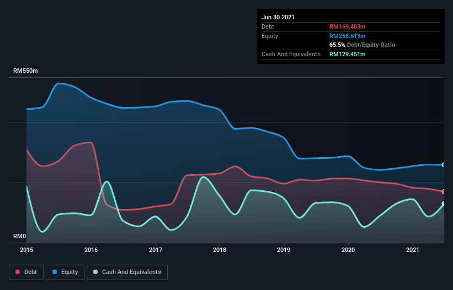This screenshot has height=290, width=453.
Task: Click the 2015 x-axis label
Action: click(x=26, y=250)
